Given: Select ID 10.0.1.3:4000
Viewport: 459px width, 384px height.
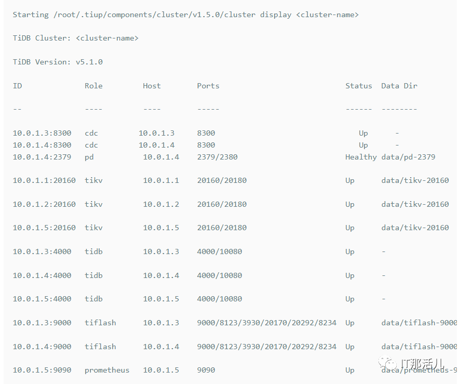Looking at the screenshot, I should click(x=42, y=251).
